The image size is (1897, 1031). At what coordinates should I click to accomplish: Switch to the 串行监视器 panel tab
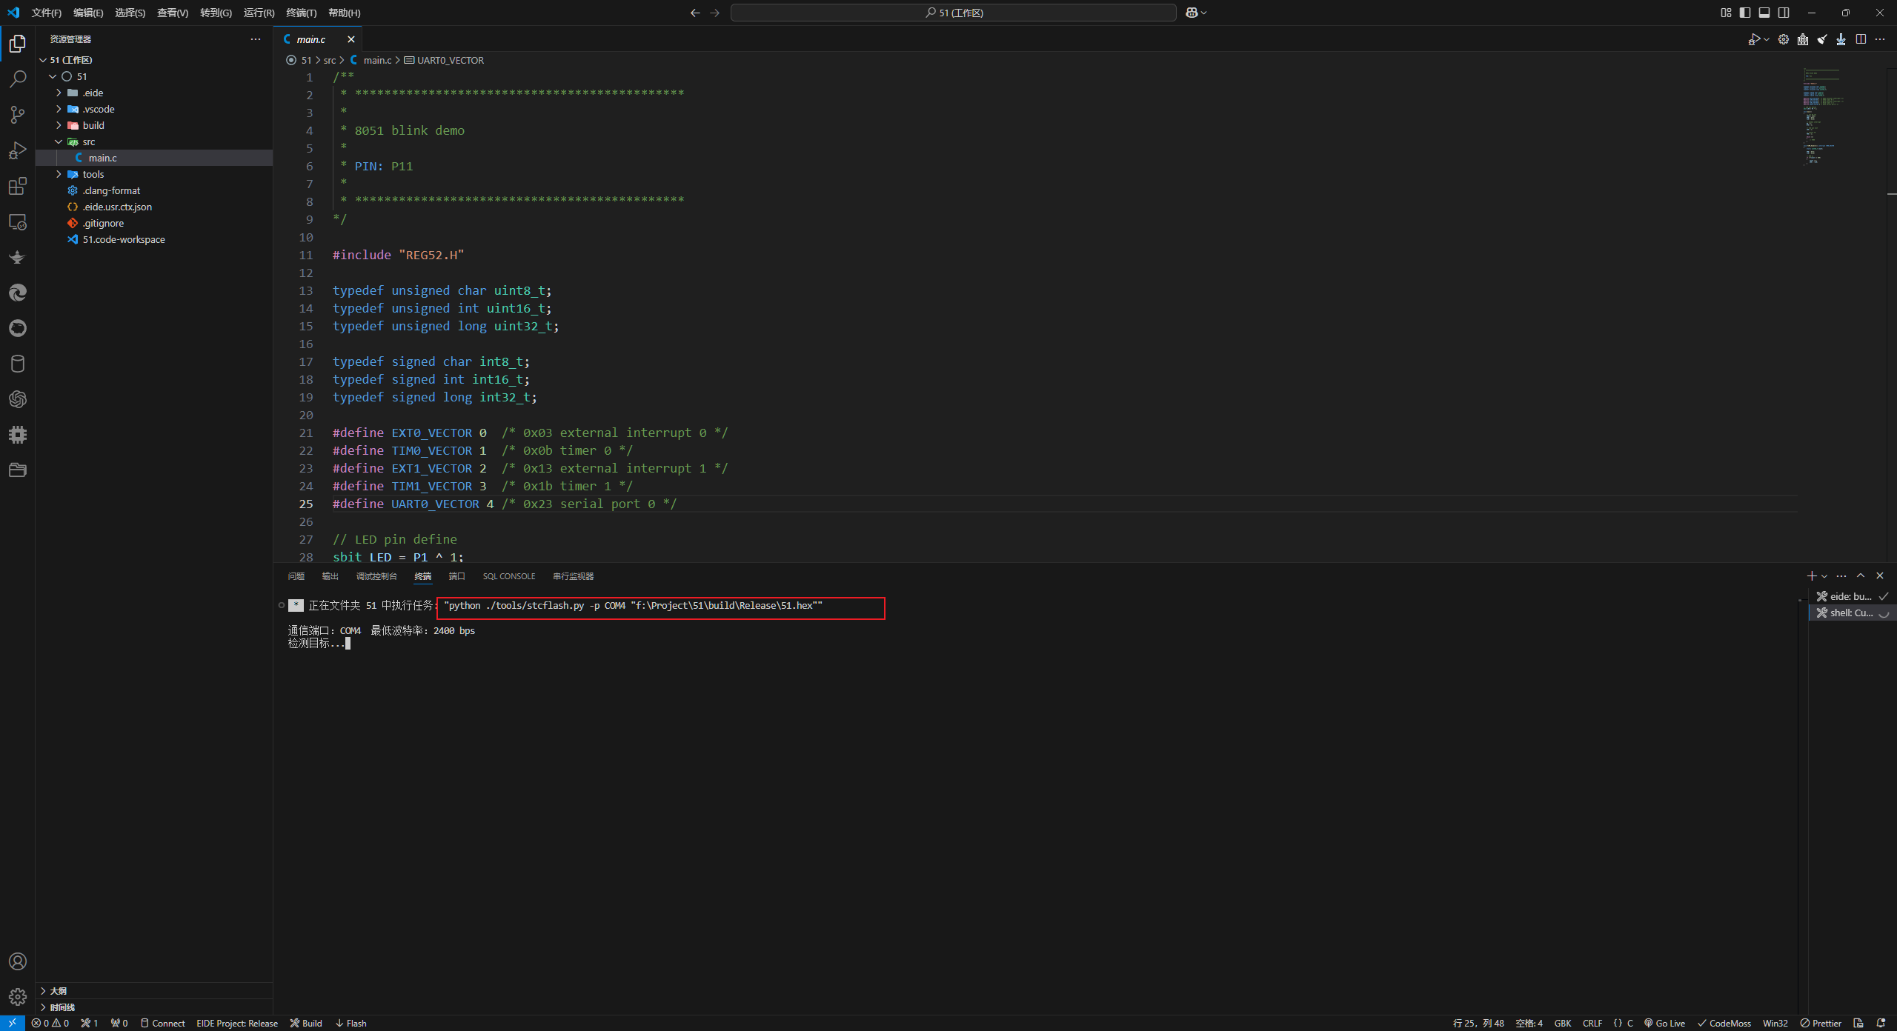[x=573, y=576]
